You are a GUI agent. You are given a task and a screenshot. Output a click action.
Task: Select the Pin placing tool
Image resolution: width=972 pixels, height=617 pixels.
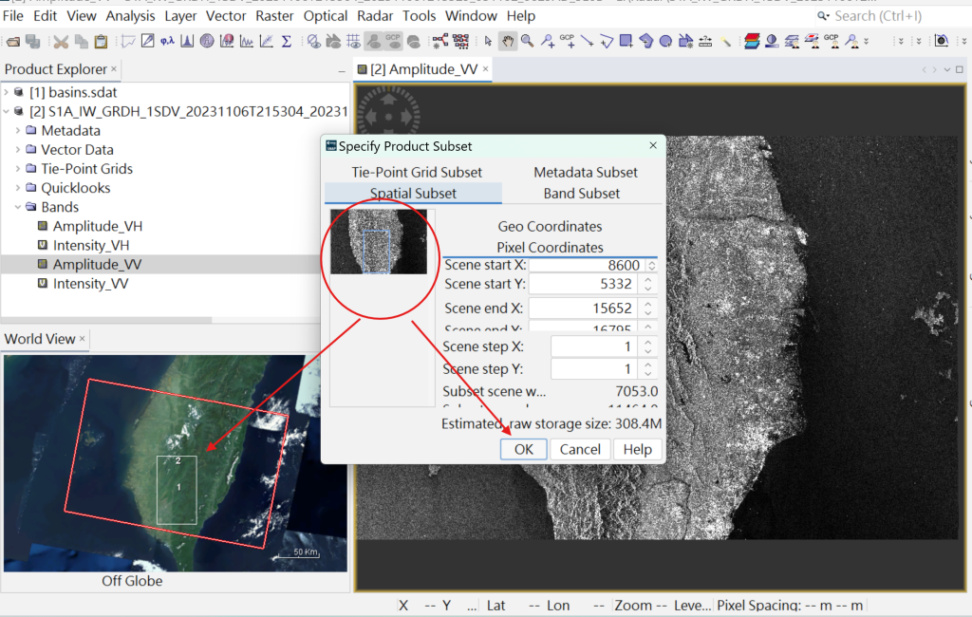point(548,42)
